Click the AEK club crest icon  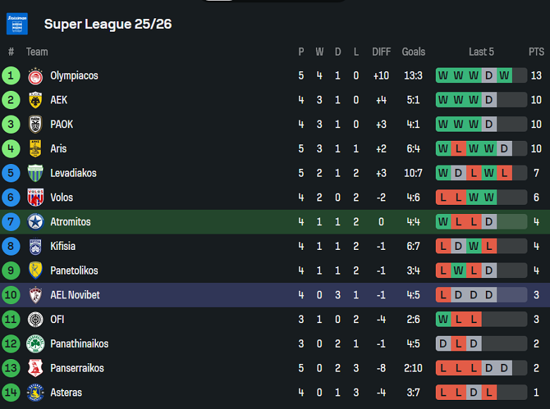pos(35,100)
